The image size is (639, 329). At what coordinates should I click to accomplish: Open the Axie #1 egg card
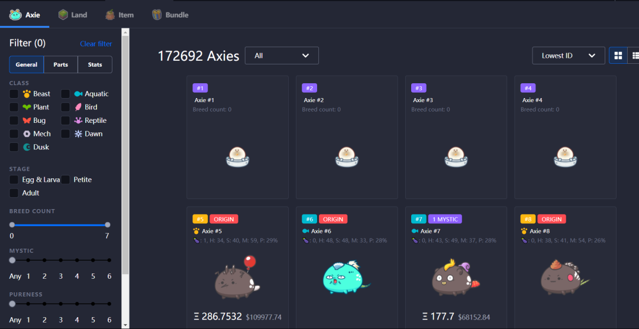click(238, 138)
